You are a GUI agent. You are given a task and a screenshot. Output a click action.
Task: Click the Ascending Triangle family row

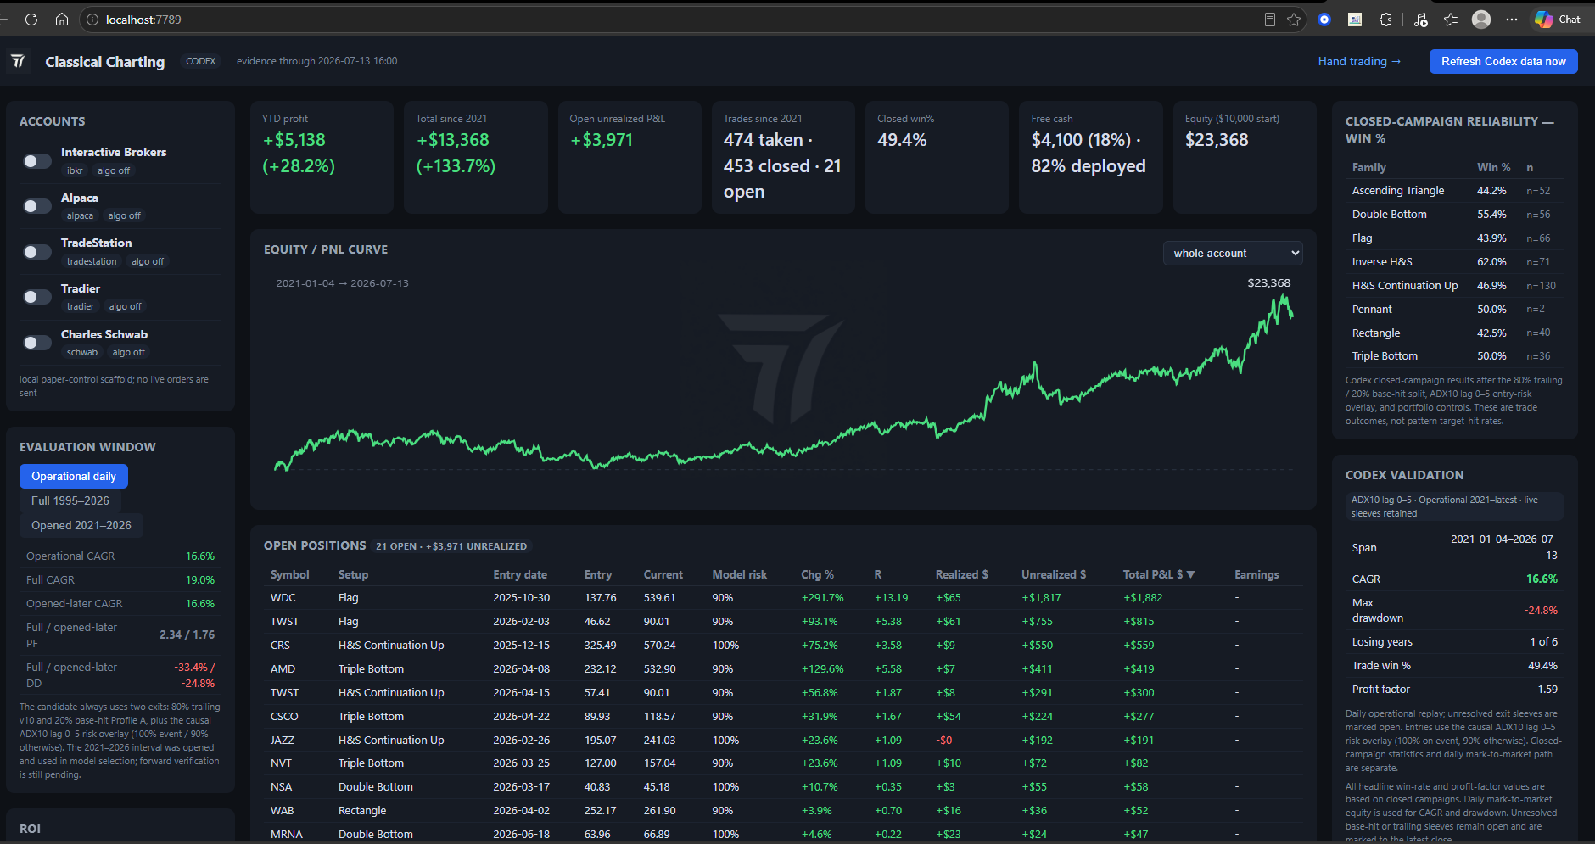click(1454, 191)
